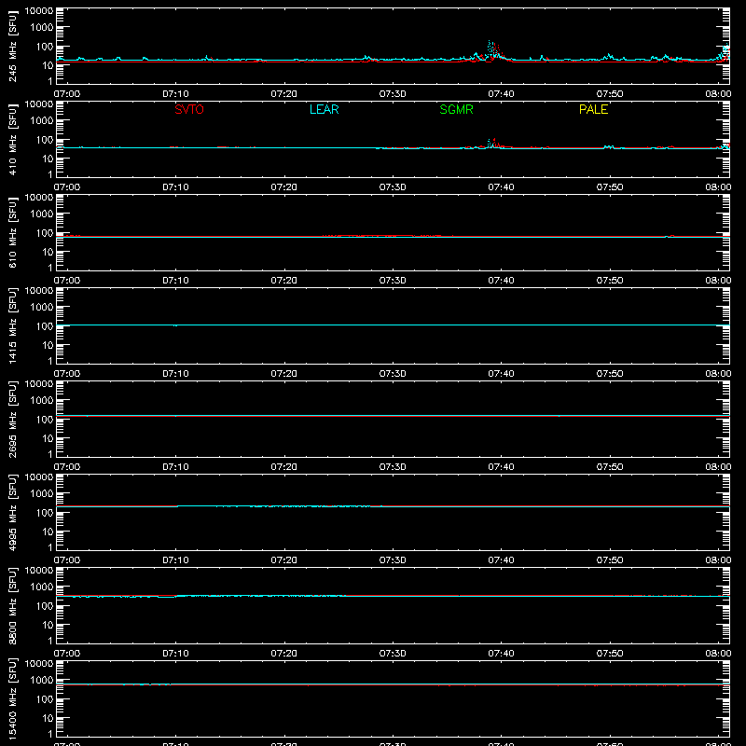The width and height of the screenshot is (746, 746).
Task: Select the 410 MHz [SFU] axis title
Action: click(12, 139)
